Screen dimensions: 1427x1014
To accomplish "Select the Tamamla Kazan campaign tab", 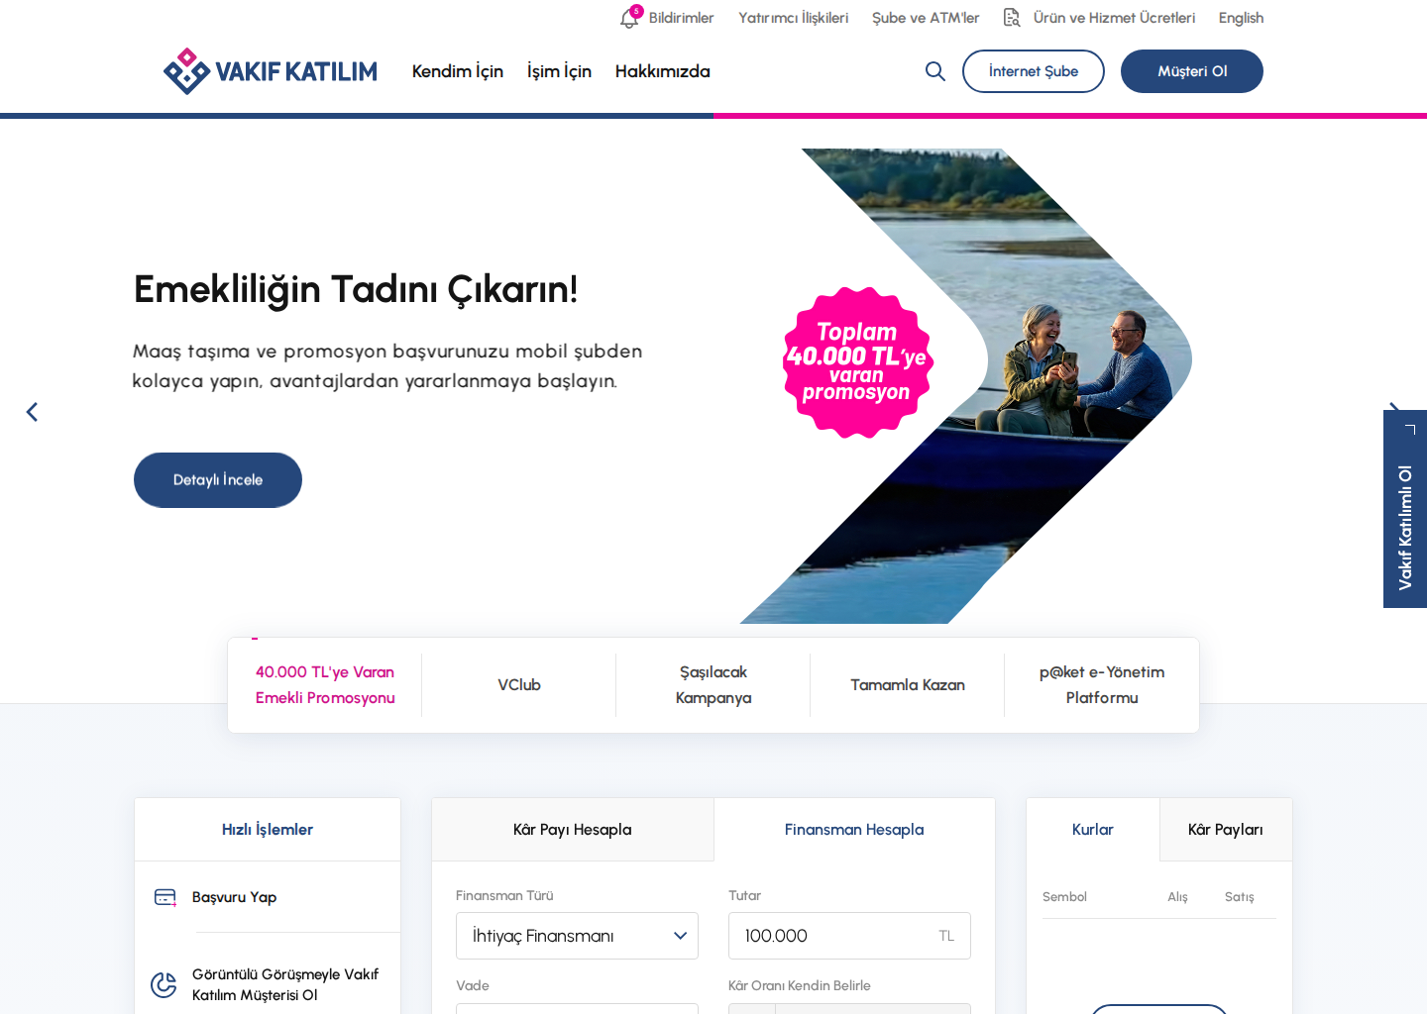I will click(908, 685).
